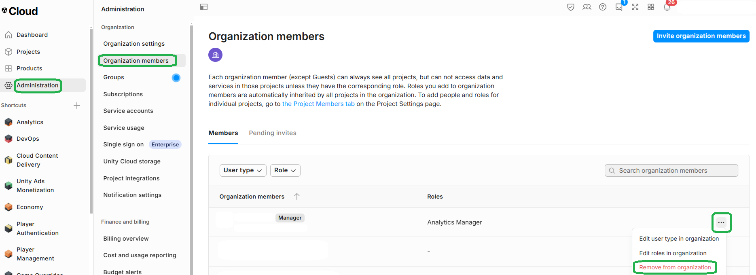Open Organization members page

(136, 61)
